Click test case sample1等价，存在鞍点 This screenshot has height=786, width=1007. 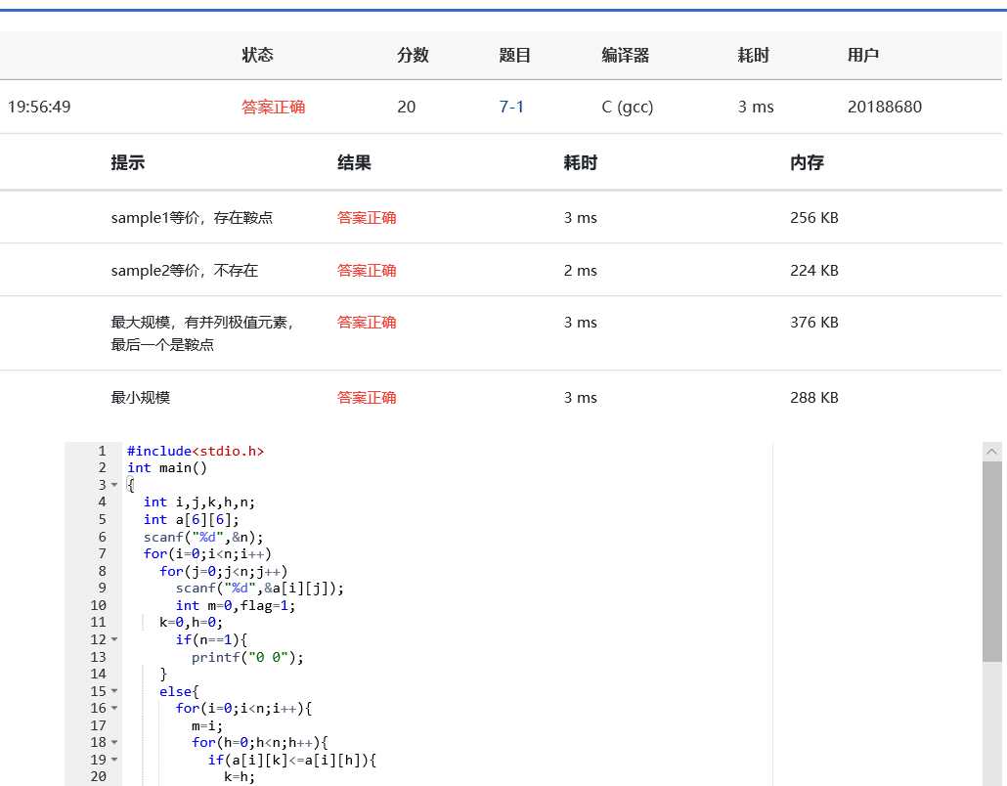(192, 218)
